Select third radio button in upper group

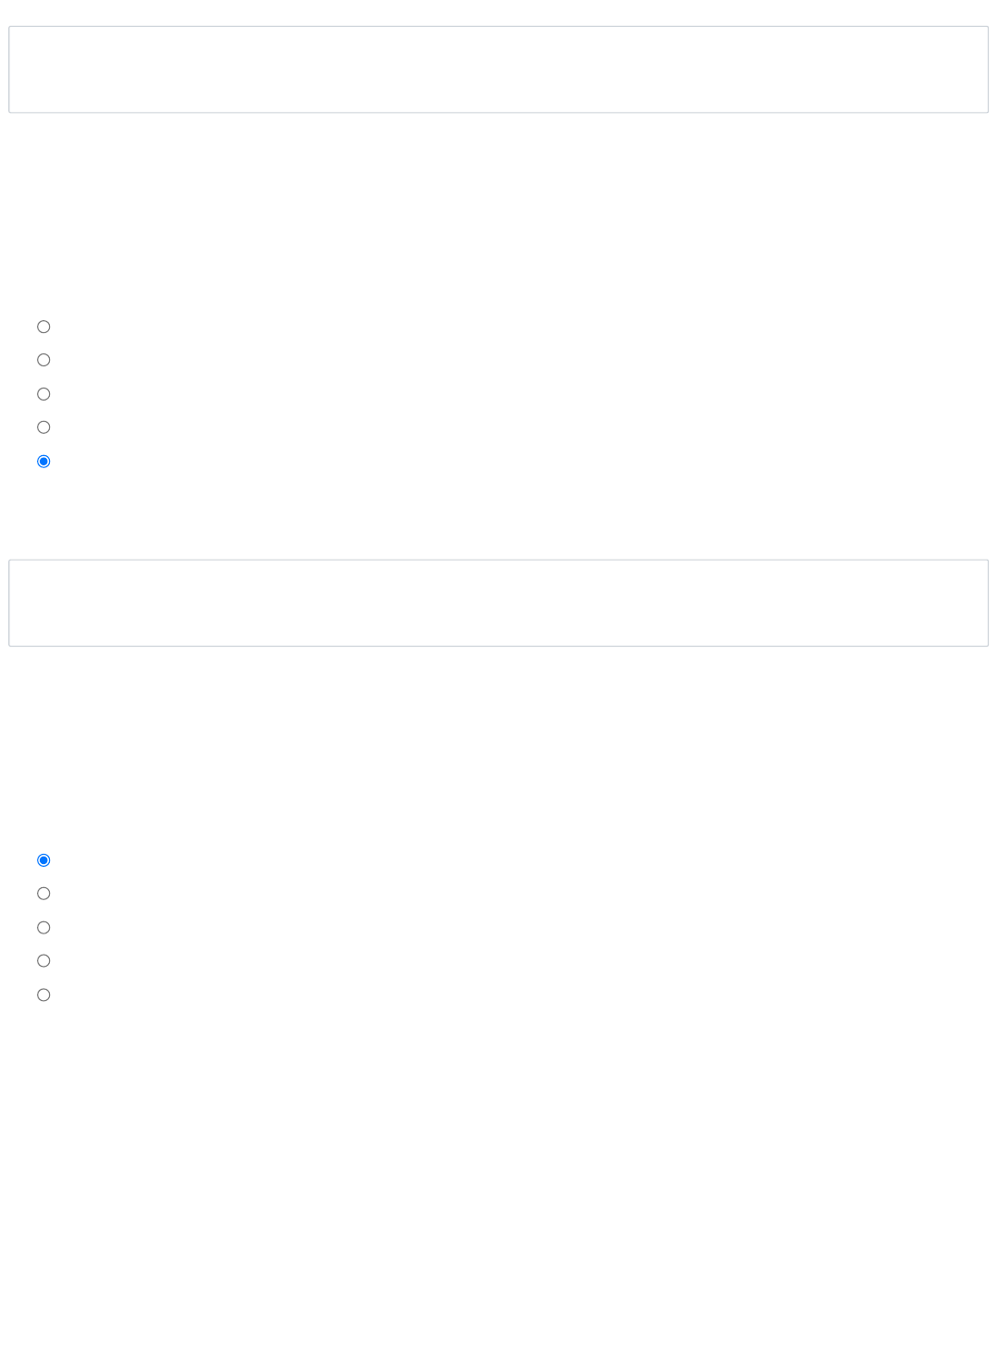tap(43, 394)
